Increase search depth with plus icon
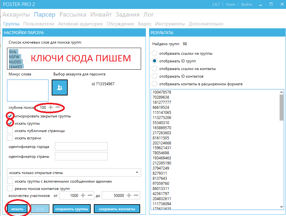This screenshot has height=216, width=286. click(51, 108)
